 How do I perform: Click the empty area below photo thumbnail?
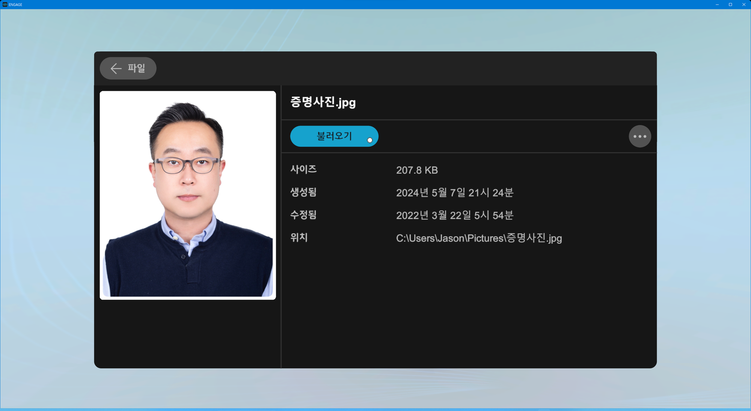click(188, 333)
